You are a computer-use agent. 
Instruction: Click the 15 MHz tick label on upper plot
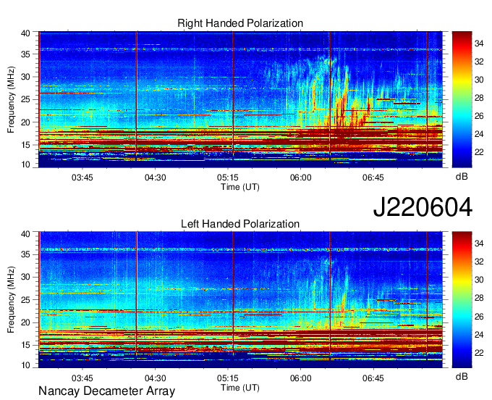click(25, 145)
